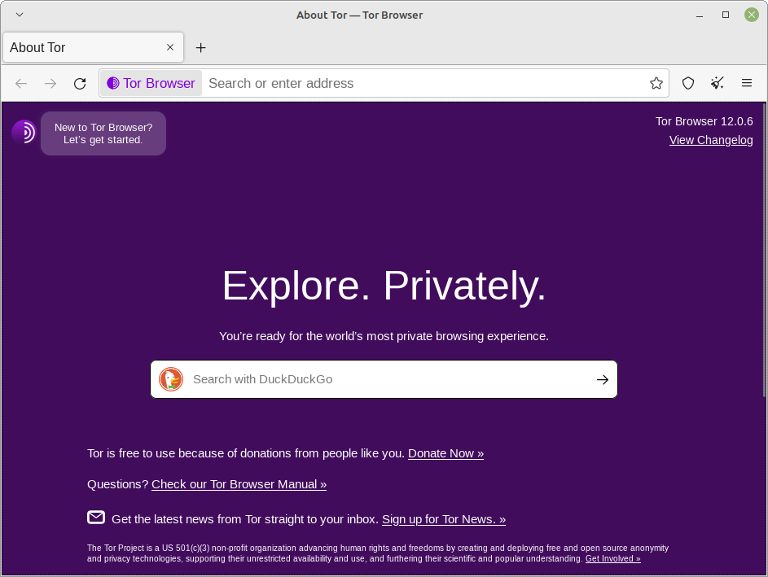Screen dimensions: 768x577
Task: Open the window menu chevron in title bar
Action: 20,15
